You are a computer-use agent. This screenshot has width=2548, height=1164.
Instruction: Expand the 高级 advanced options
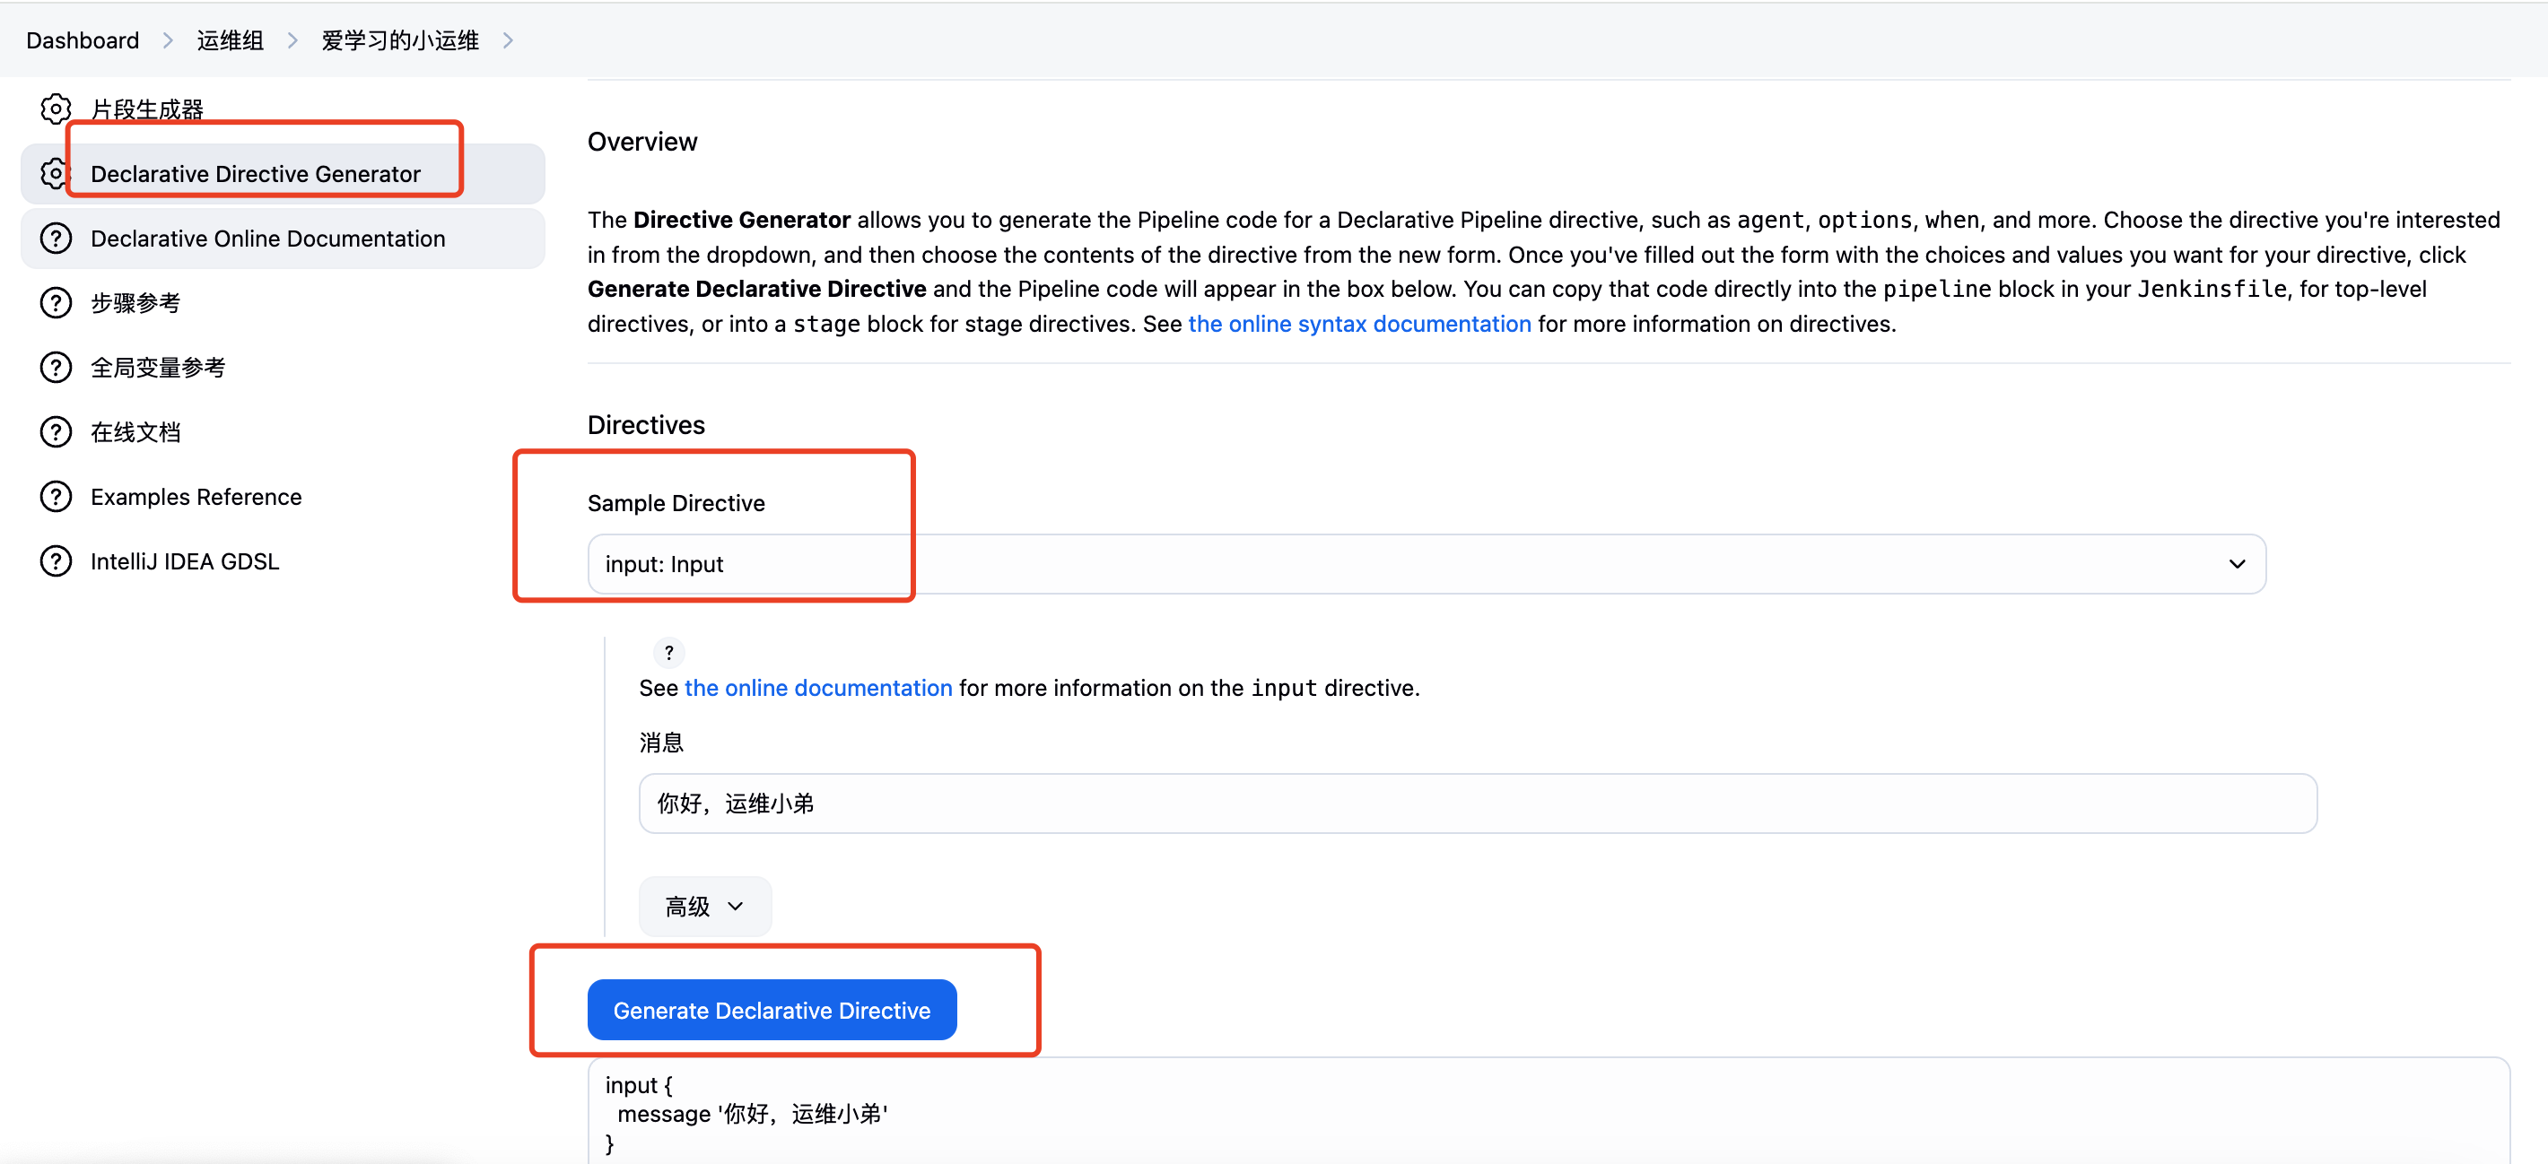704,906
